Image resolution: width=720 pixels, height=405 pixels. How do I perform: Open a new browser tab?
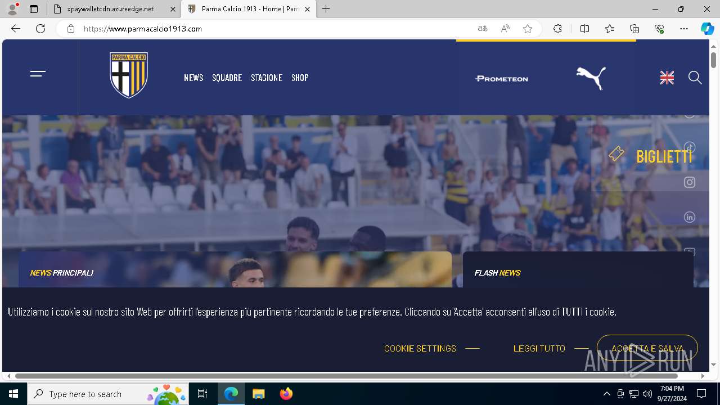(x=326, y=9)
